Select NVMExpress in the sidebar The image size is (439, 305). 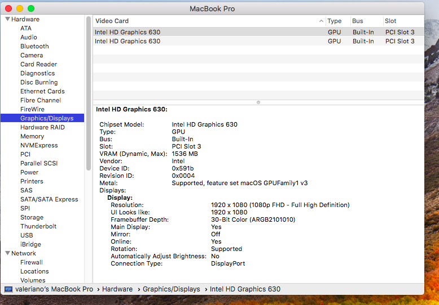pyautogui.click(x=39, y=145)
